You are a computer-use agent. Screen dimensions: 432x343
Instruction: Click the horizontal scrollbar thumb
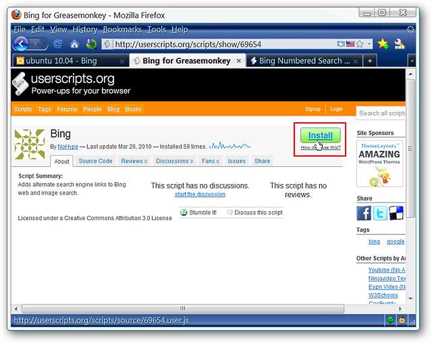tap(183, 309)
